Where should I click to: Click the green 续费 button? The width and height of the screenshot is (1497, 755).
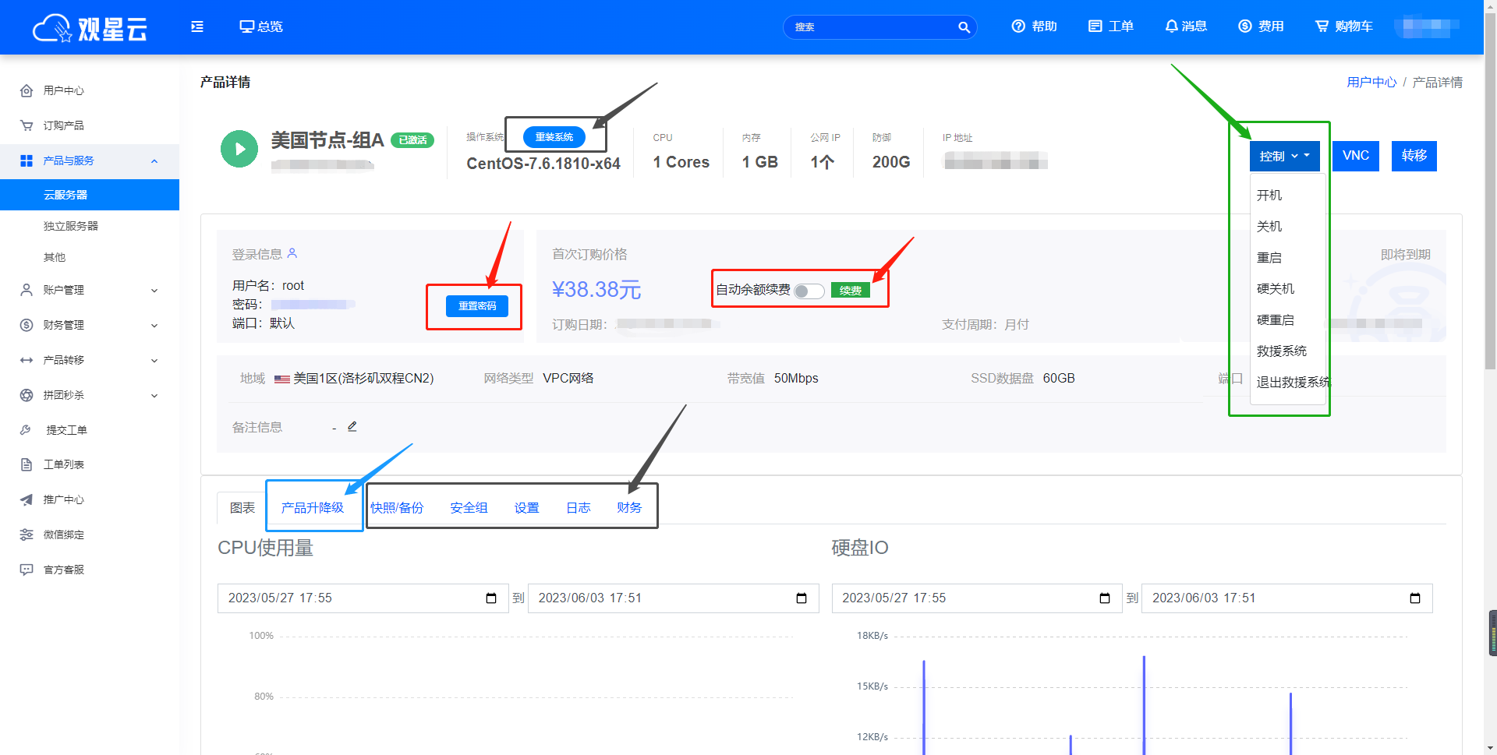click(851, 291)
